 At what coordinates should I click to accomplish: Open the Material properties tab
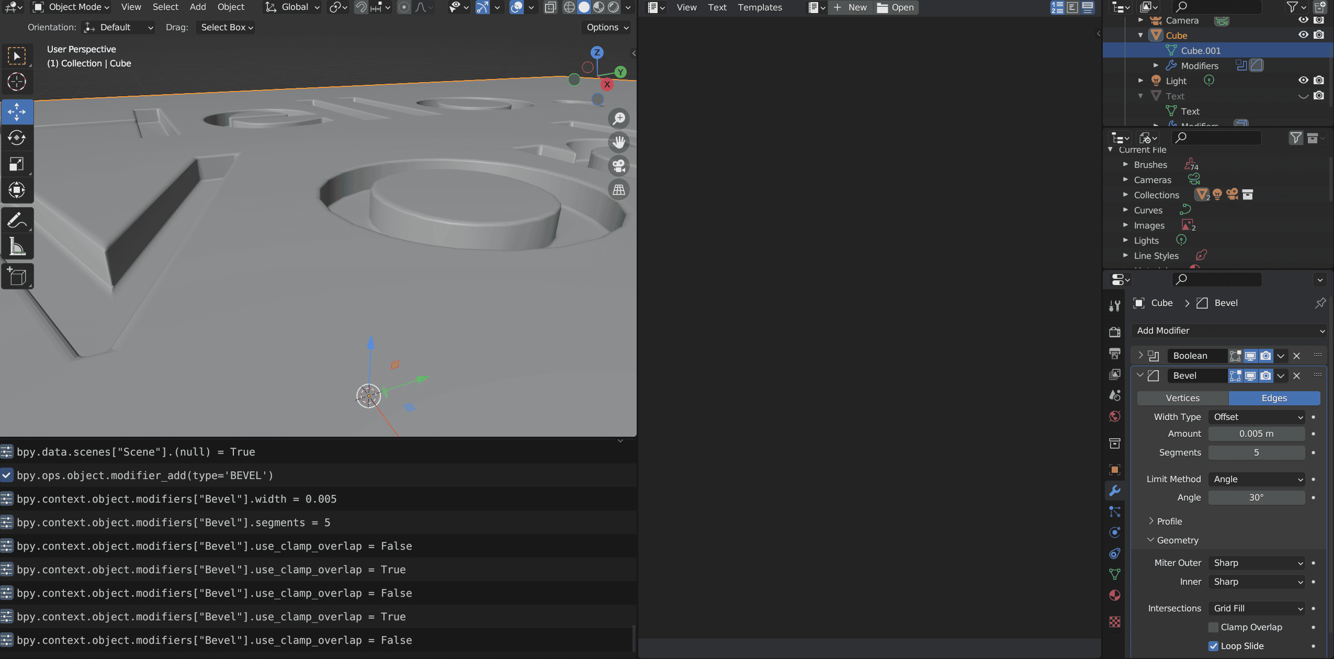pos(1115,595)
